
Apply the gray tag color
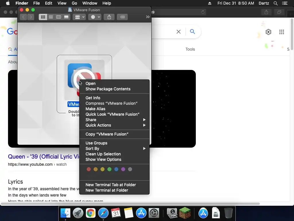click(130, 169)
